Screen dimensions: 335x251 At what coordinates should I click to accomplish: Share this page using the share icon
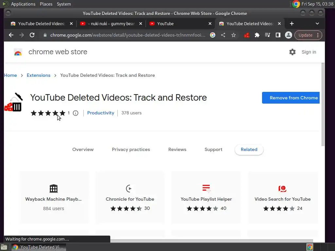(x=223, y=35)
